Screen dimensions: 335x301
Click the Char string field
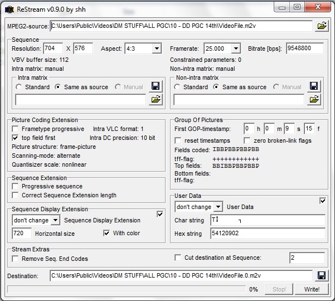coord(268,220)
